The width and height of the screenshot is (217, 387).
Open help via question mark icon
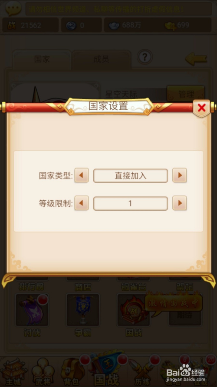pos(145,57)
